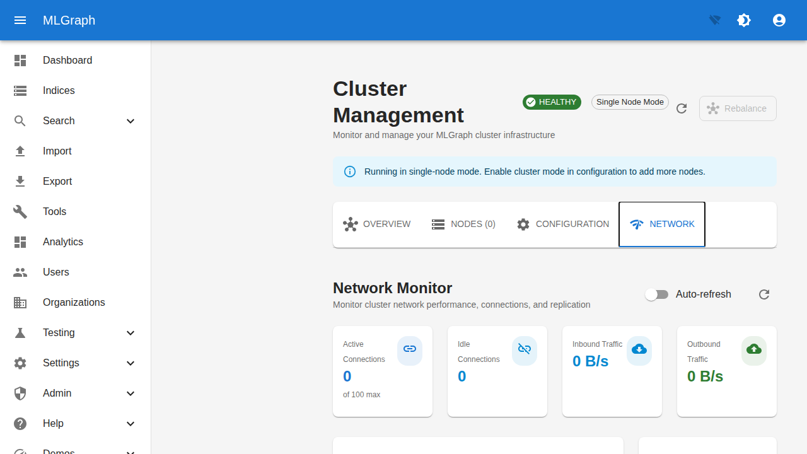Click the cluster refresh icon near HEALTHY badge

pos(682,108)
